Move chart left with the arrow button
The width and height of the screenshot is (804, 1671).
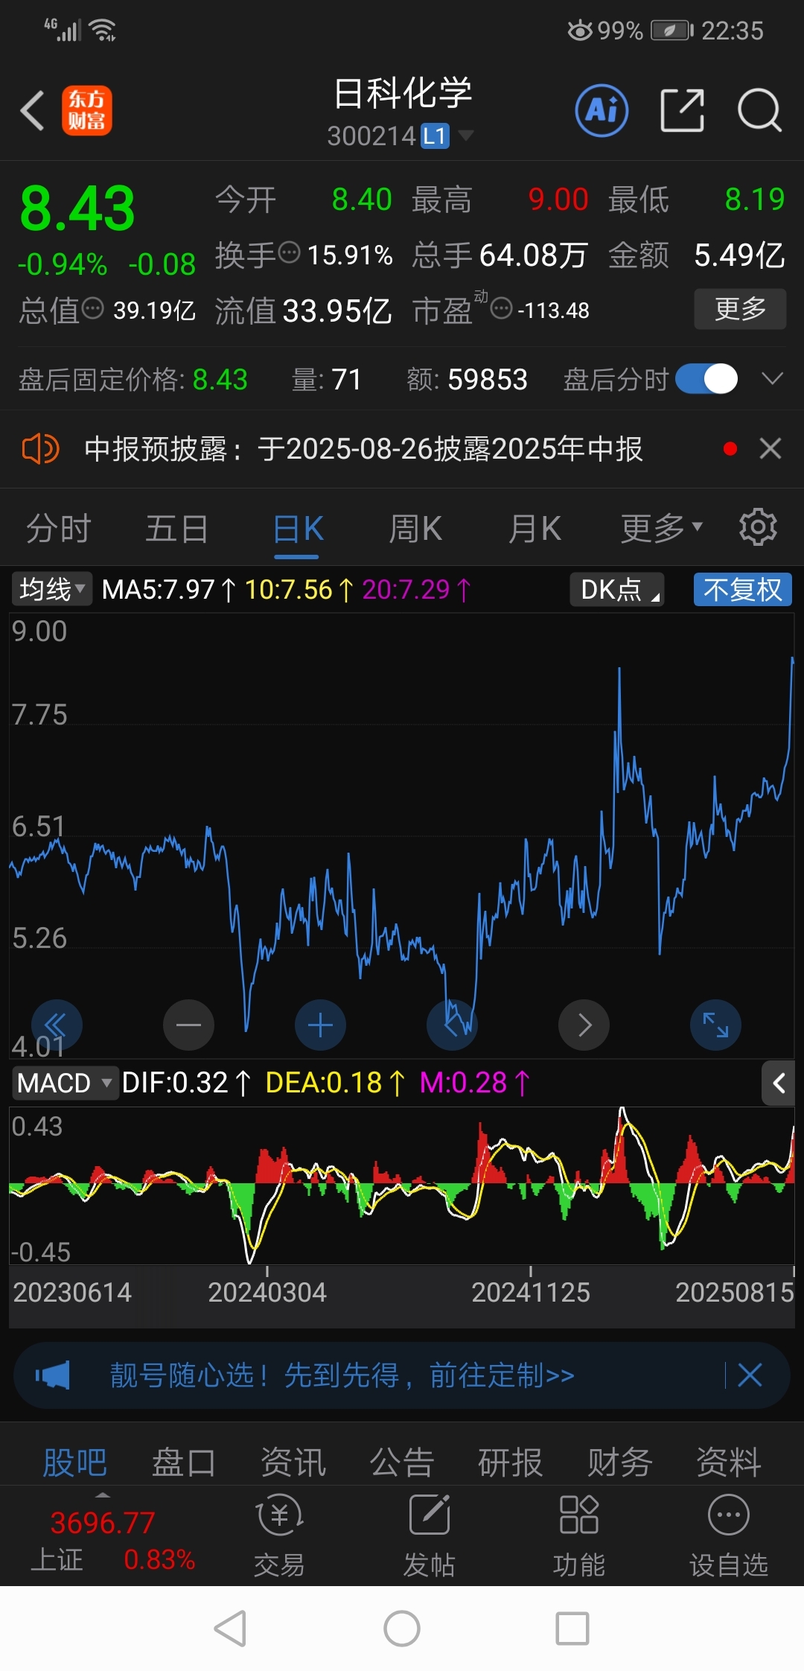point(452,1025)
